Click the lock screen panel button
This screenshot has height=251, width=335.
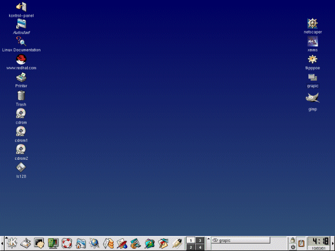coord(293,240)
